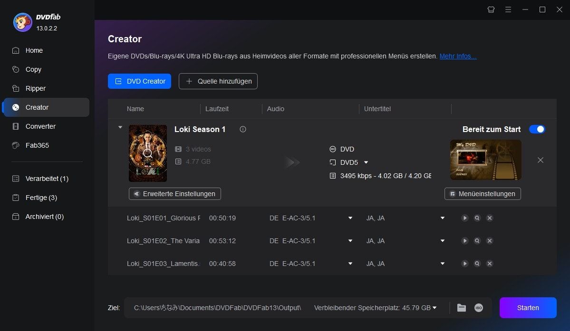Click the DVD output format icon
This screenshot has height=331, width=570.
[333, 149]
